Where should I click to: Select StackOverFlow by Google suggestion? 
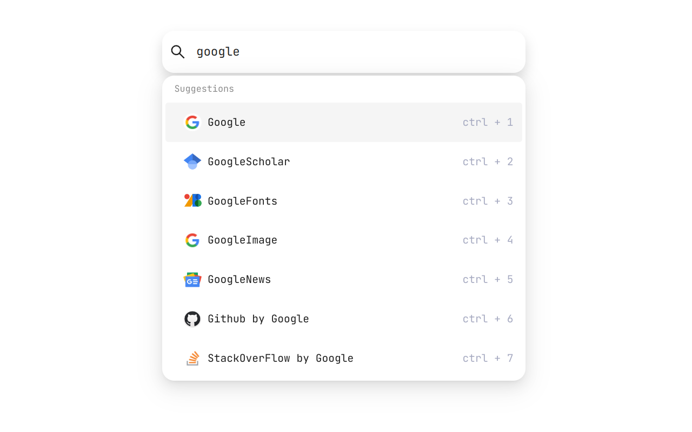pyautogui.click(x=280, y=359)
